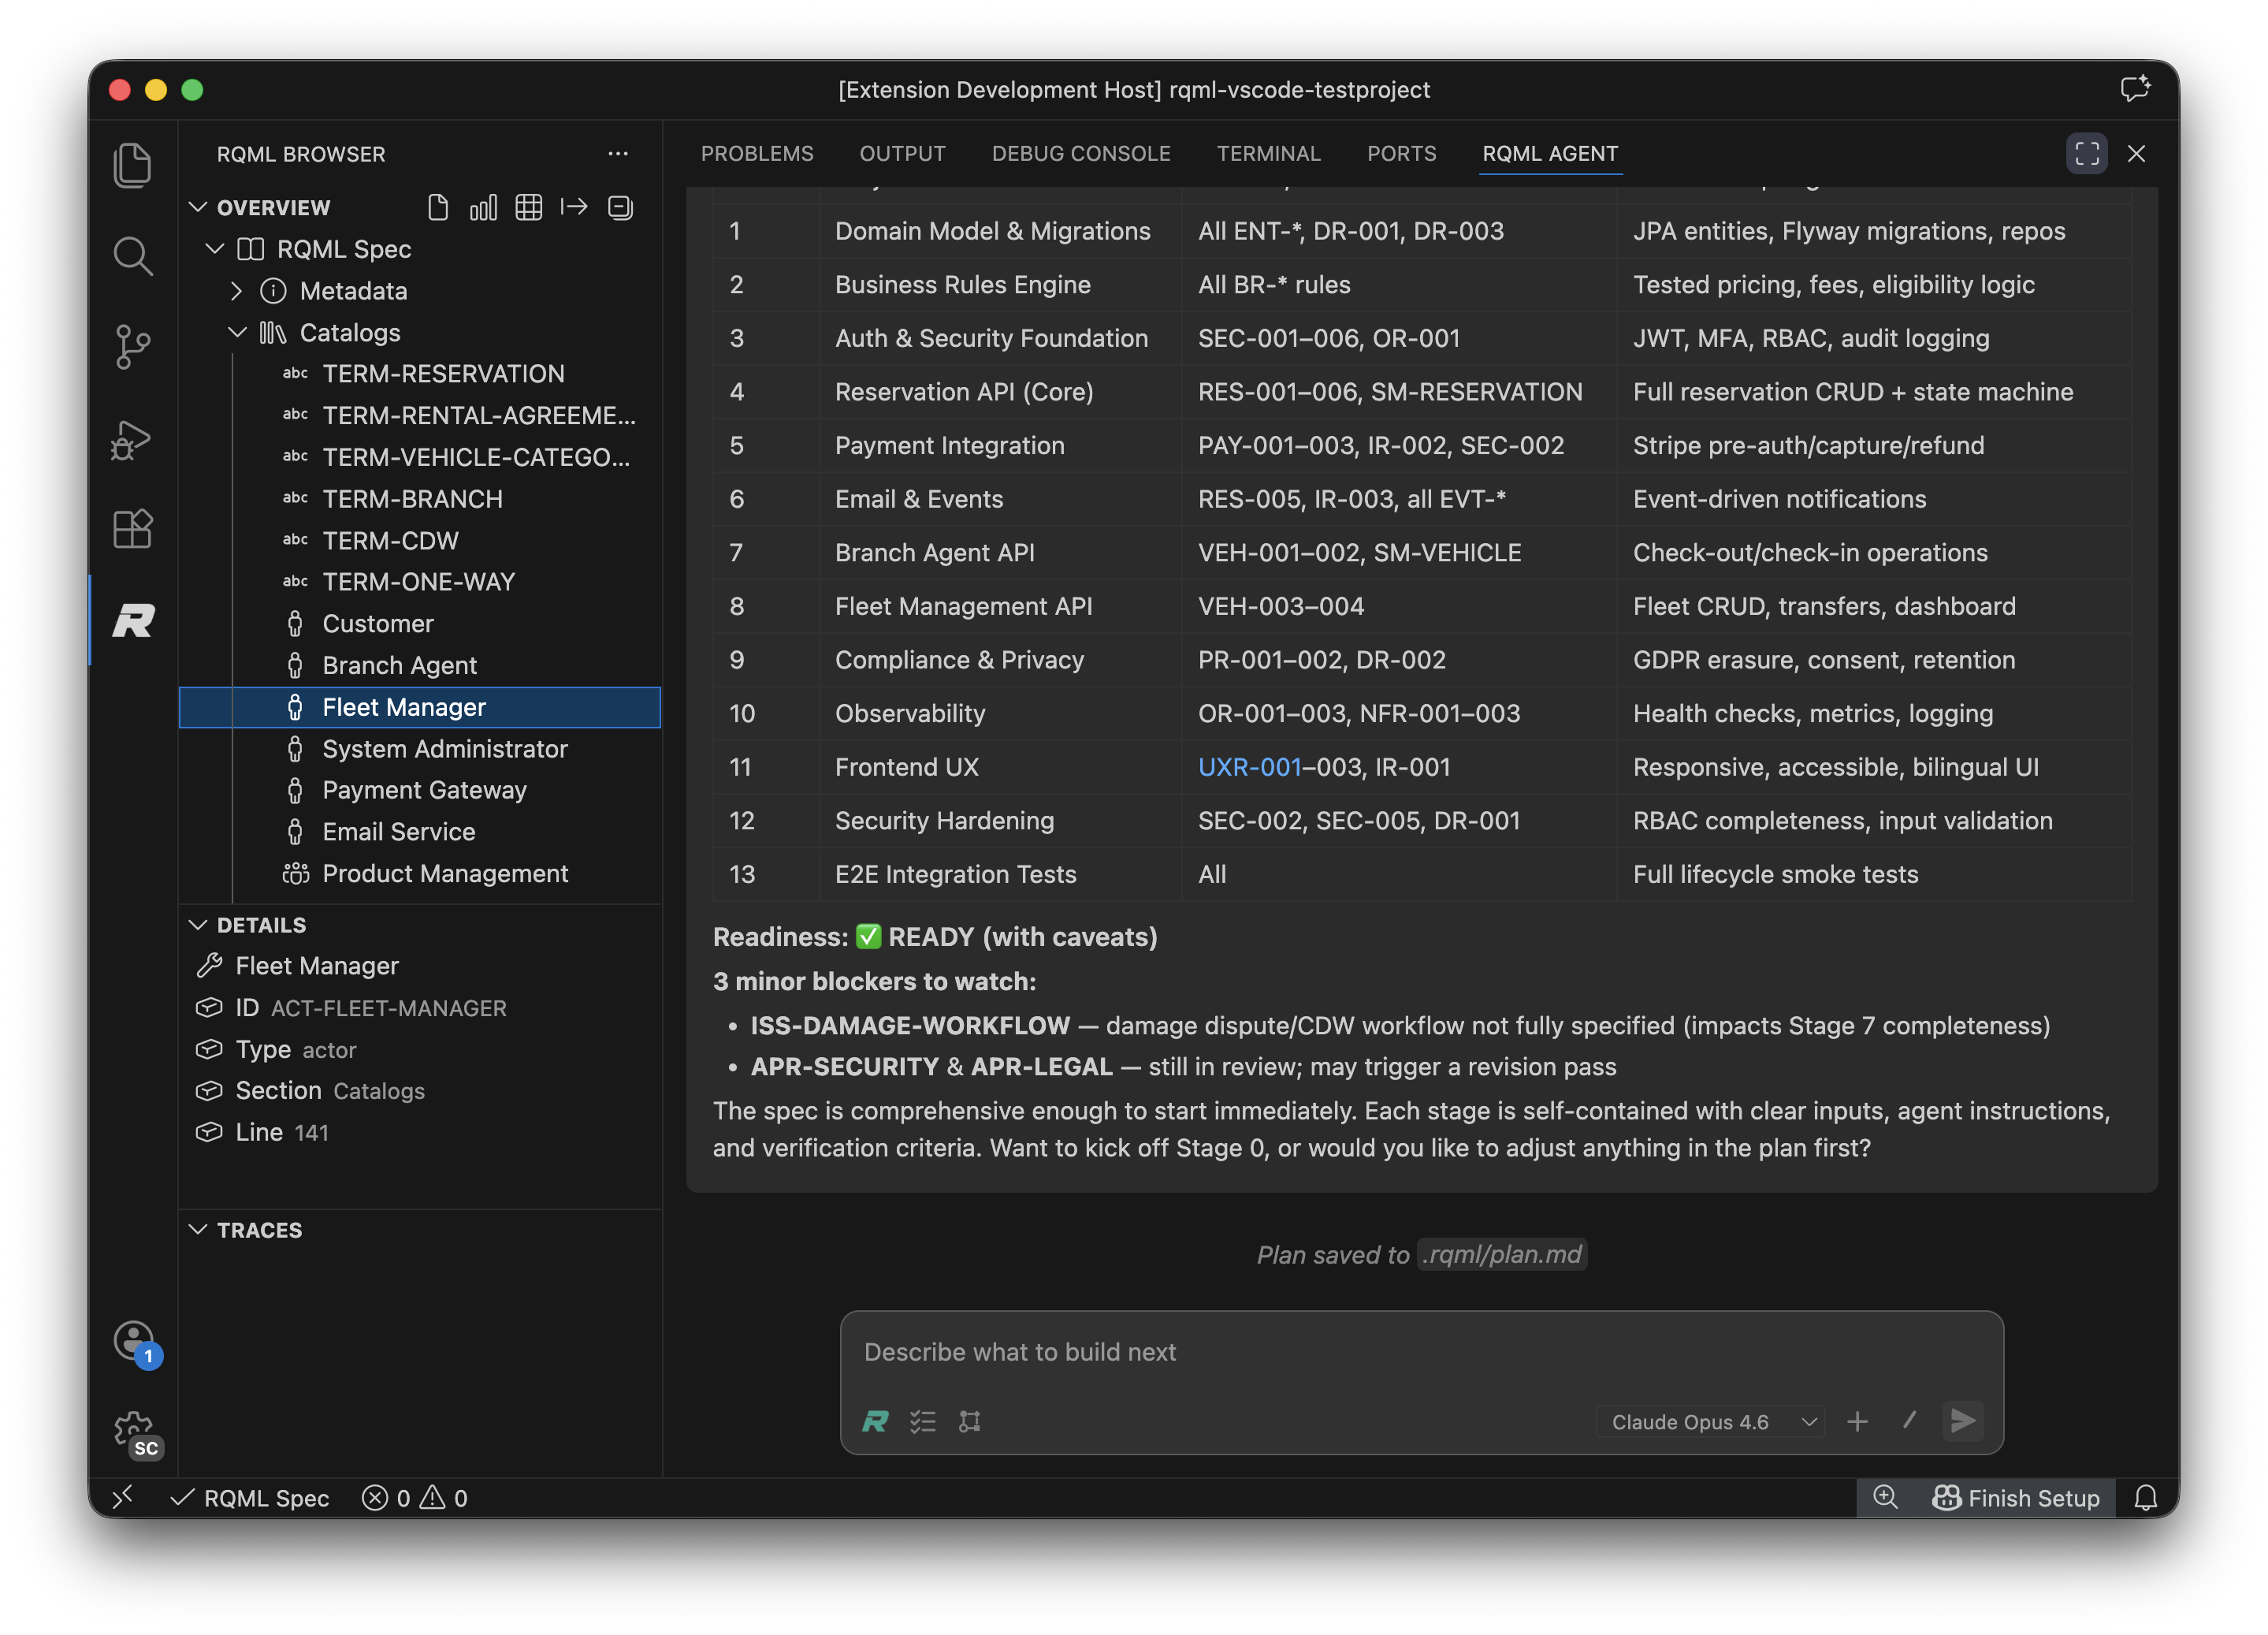
Task: Switch to the DEBUG CONSOLE tab
Action: [x=1080, y=153]
